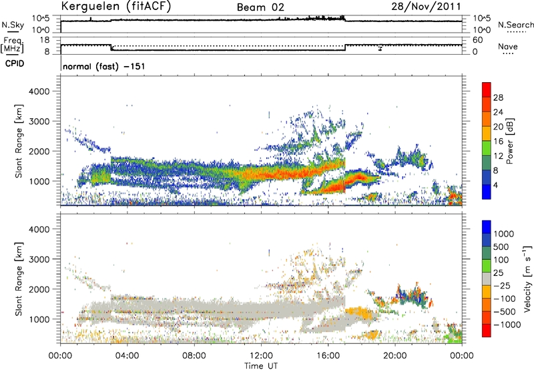The width and height of the screenshot is (534, 370).
Task: Click "500" on the velocity color bar
Action: [x=501, y=247]
